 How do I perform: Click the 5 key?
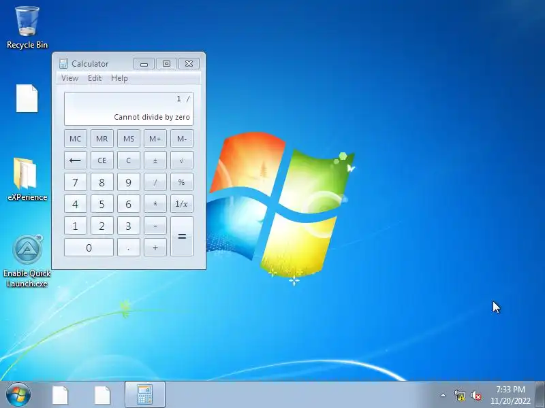(102, 204)
